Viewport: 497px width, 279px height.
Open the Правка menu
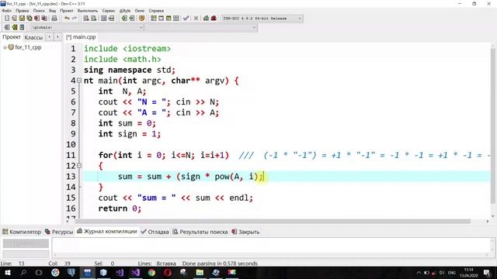pyautogui.click(x=23, y=11)
